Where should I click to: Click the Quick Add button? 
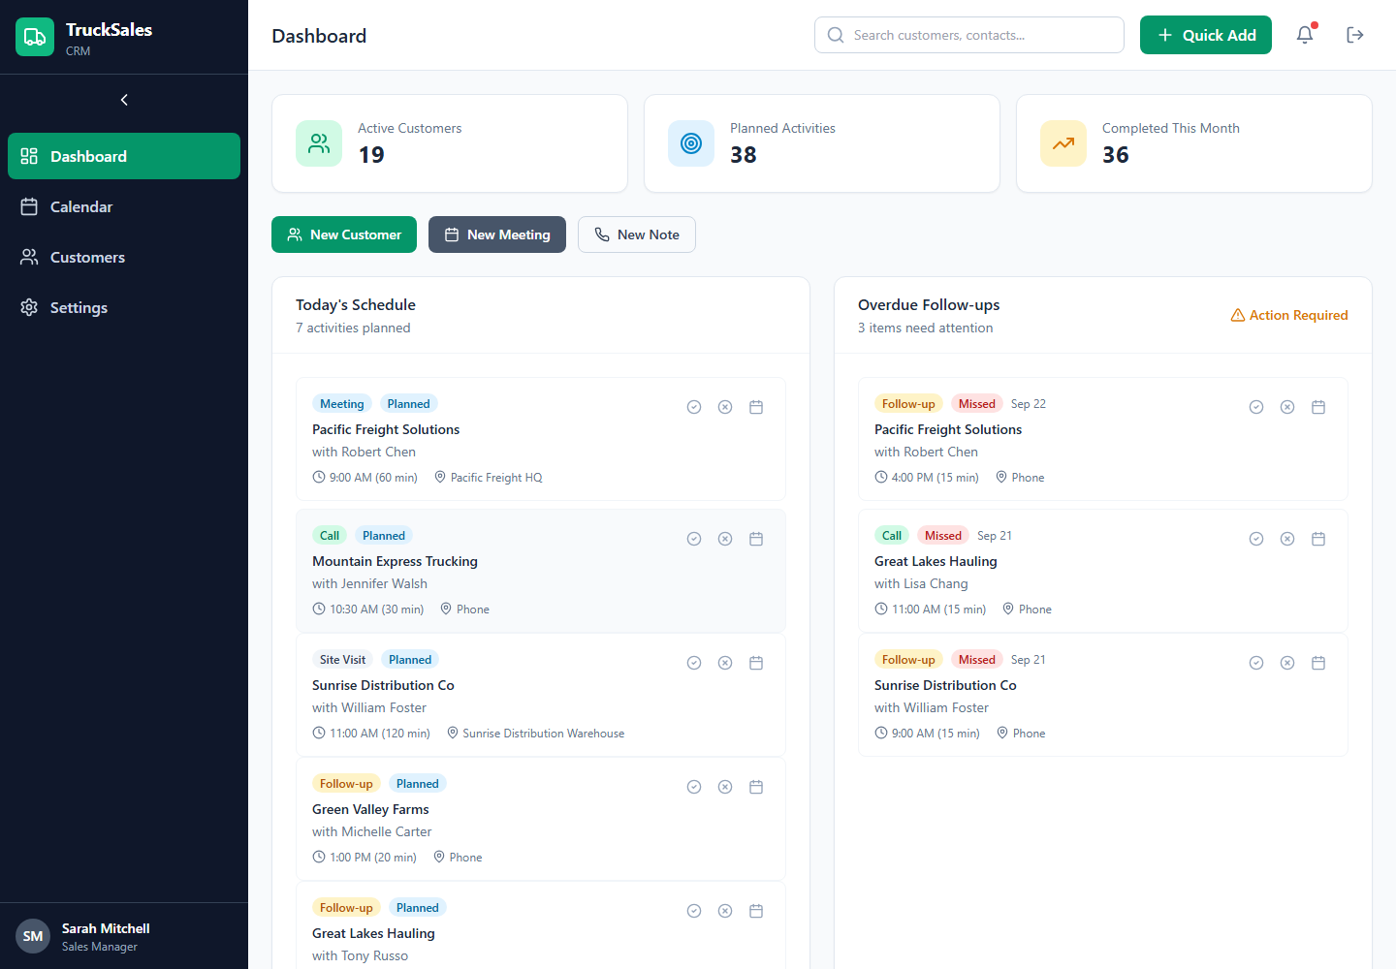[1206, 35]
